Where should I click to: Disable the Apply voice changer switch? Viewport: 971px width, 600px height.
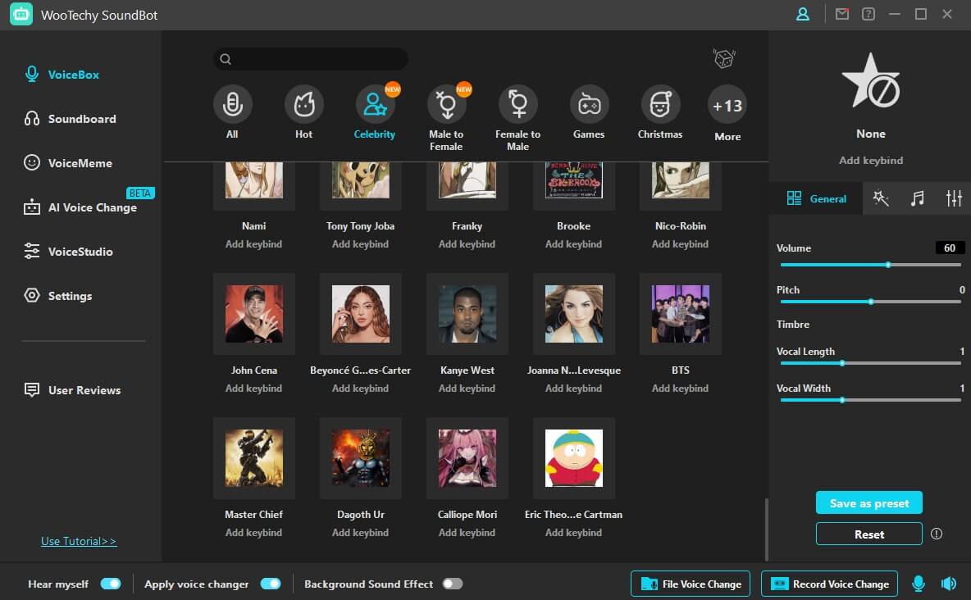coord(271,584)
